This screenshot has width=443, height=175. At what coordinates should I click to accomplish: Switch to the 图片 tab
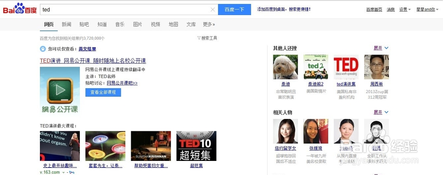click(x=138, y=25)
